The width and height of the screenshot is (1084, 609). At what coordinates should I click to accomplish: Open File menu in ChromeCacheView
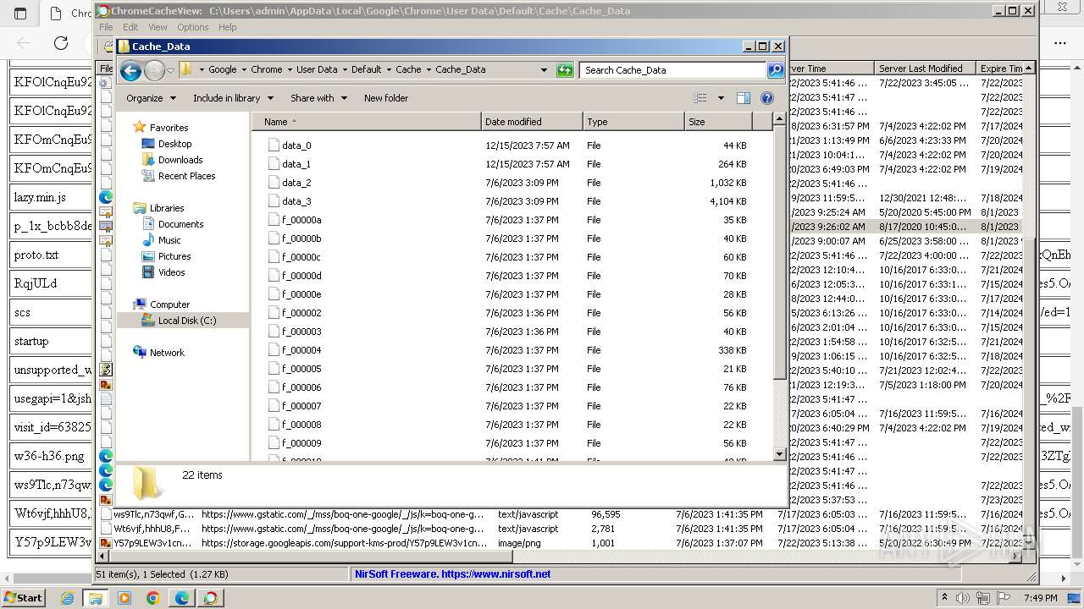click(106, 27)
